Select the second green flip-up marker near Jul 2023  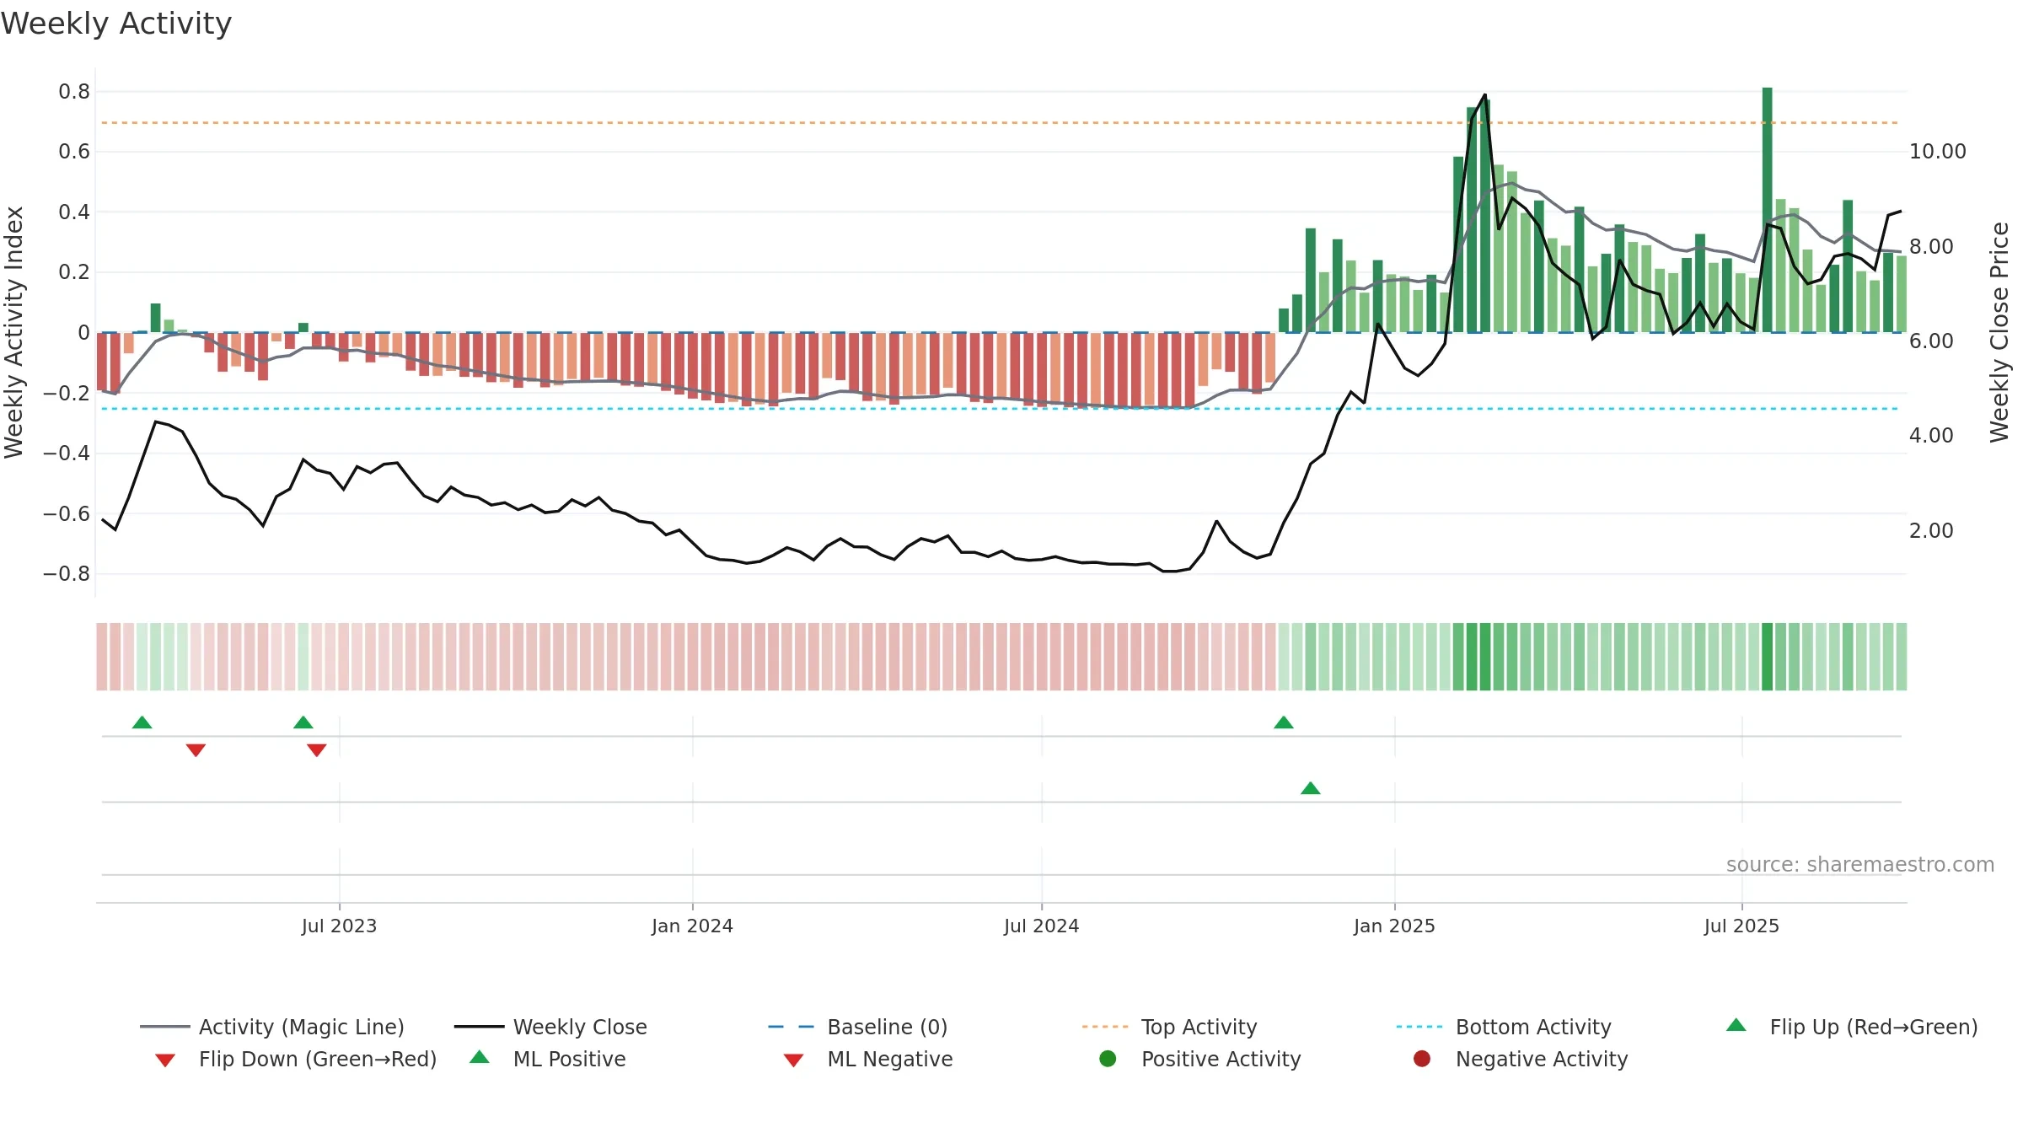click(x=303, y=722)
